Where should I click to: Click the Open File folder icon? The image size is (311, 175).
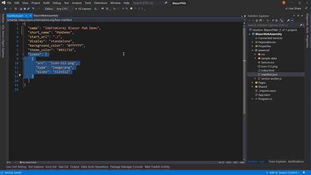[21, 9]
